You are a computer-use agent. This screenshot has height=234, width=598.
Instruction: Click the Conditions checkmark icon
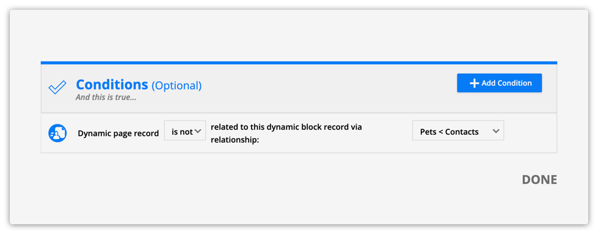click(x=57, y=88)
